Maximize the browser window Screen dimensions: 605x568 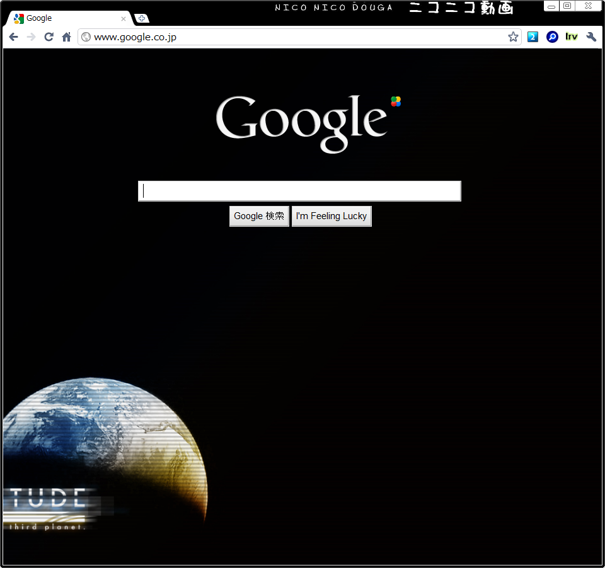pos(567,6)
